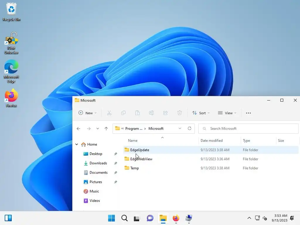Screen dimensions: 300x225
Task: Click the pin beside Pictures
Action: click(x=115, y=182)
